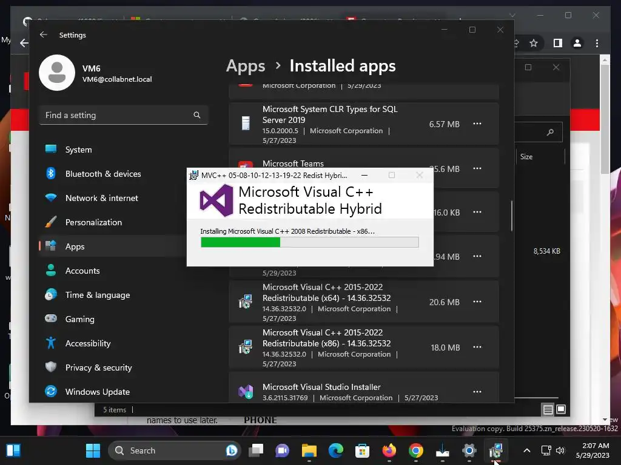Open more options for the .94 MB app
The width and height of the screenshot is (621, 465).
click(477, 257)
